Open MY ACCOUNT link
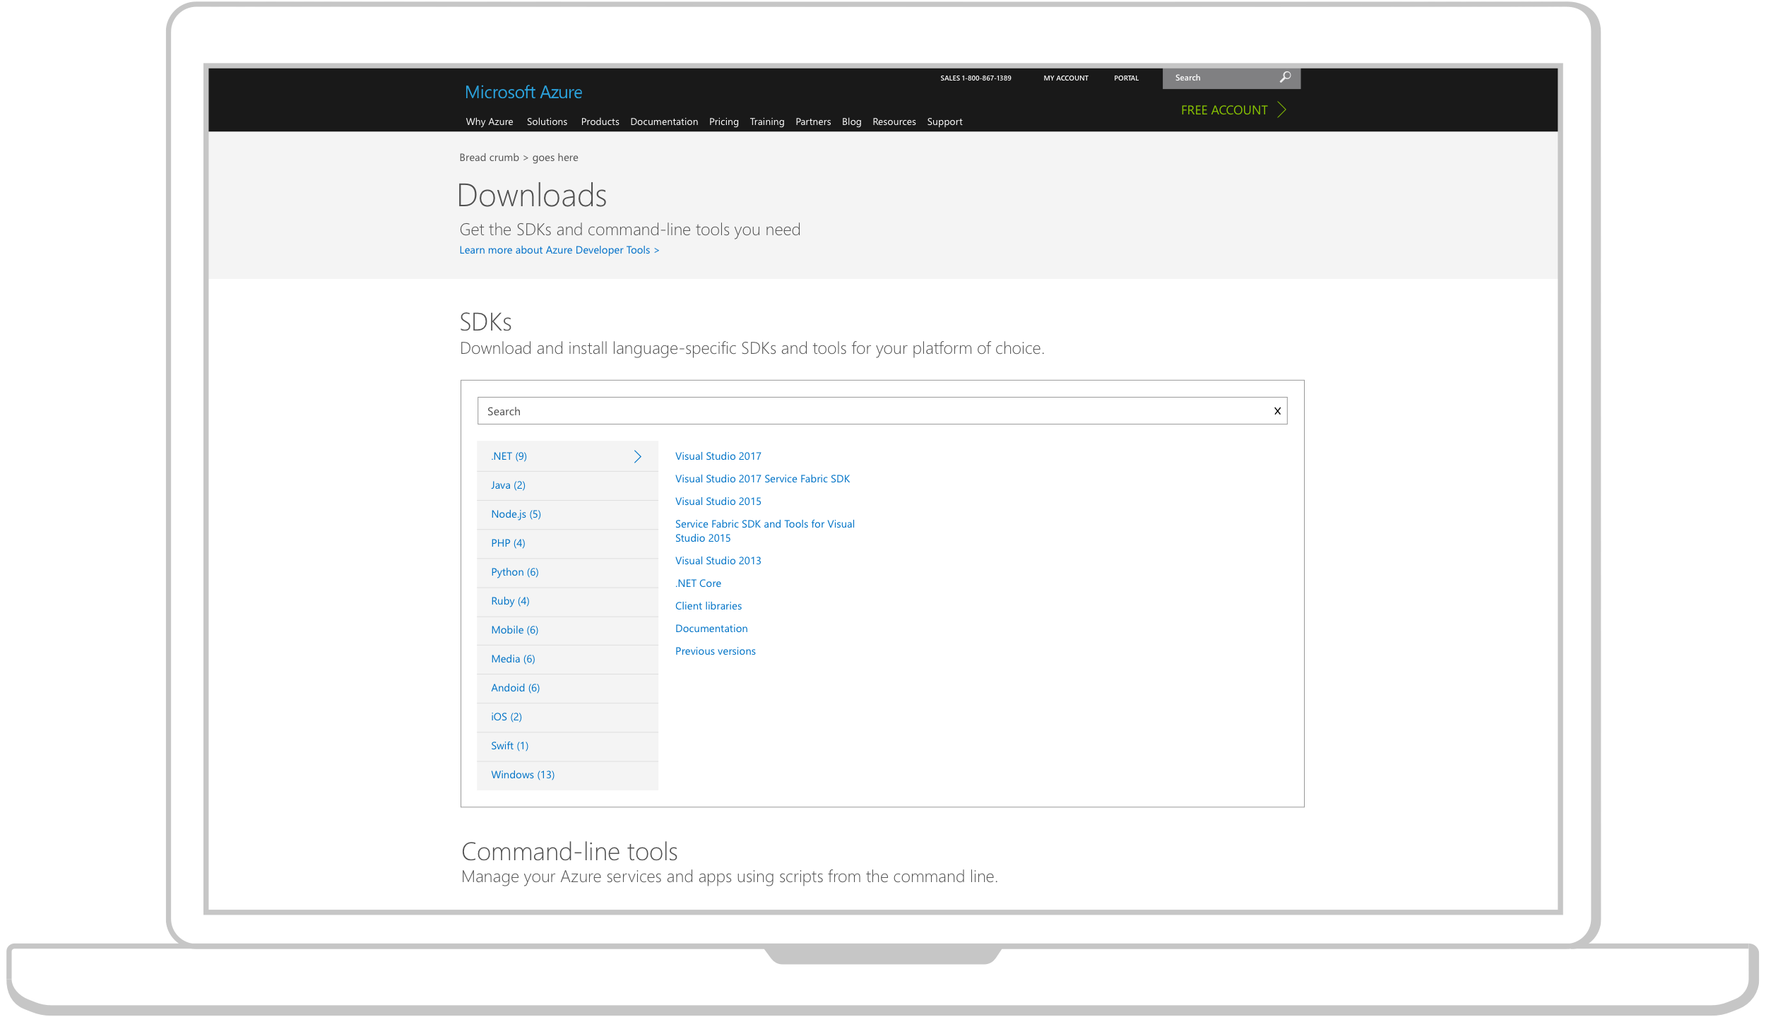 1066,78
